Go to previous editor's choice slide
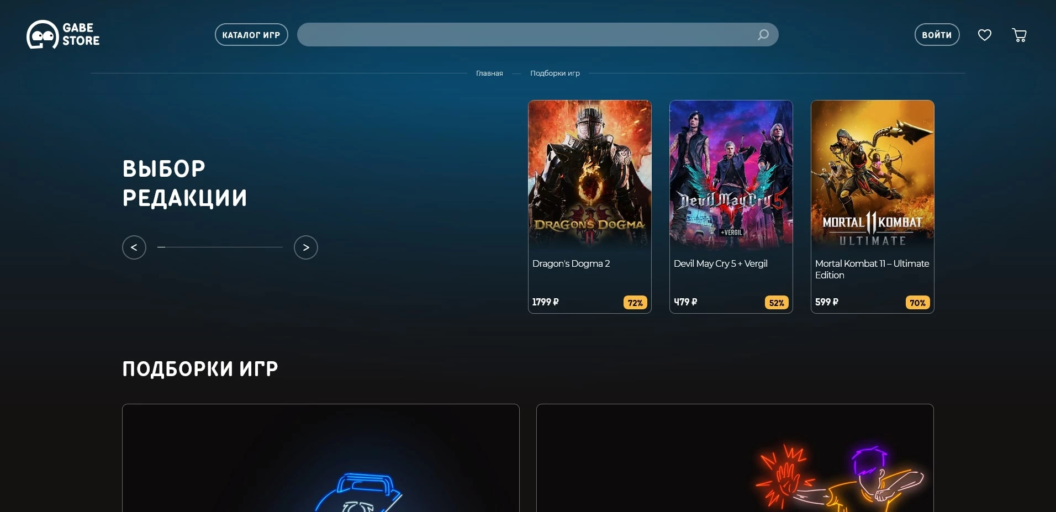The image size is (1056, 512). (x=134, y=247)
